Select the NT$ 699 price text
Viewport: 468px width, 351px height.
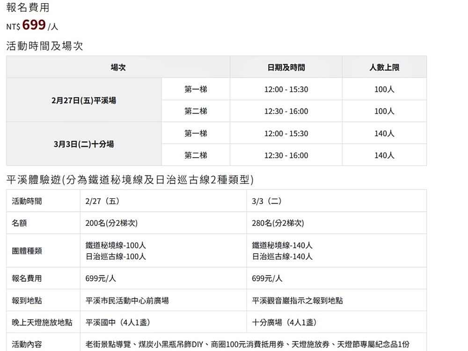point(32,25)
